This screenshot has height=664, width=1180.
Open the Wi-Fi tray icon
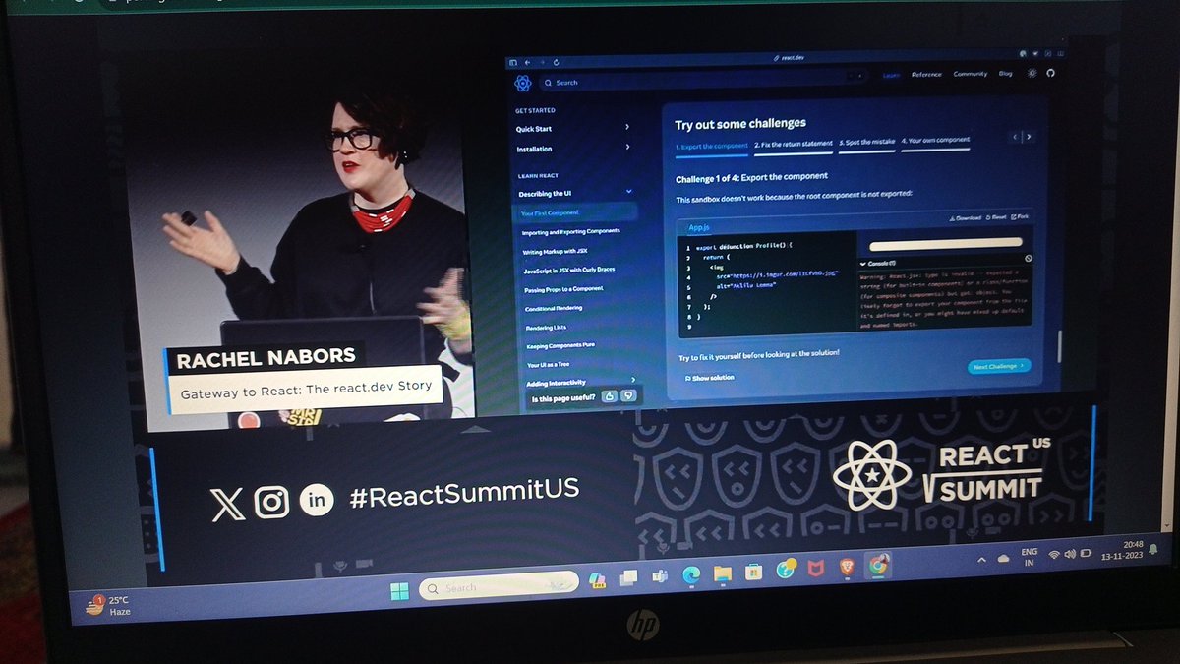(1054, 554)
